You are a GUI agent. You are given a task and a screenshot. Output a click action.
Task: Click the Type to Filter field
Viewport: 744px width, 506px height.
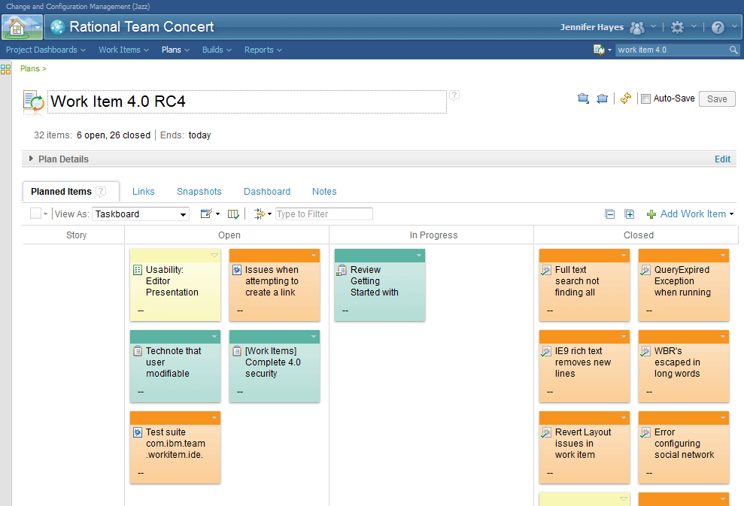click(324, 214)
